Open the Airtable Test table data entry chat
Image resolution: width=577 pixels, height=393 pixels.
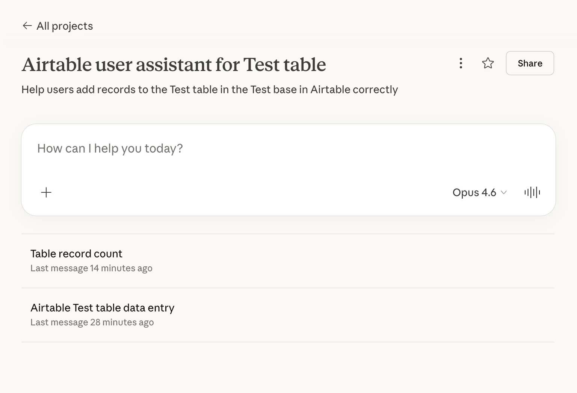tap(102, 308)
